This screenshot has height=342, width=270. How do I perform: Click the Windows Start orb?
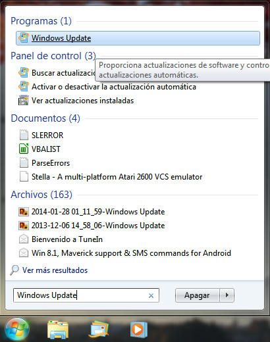[x=17, y=330]
